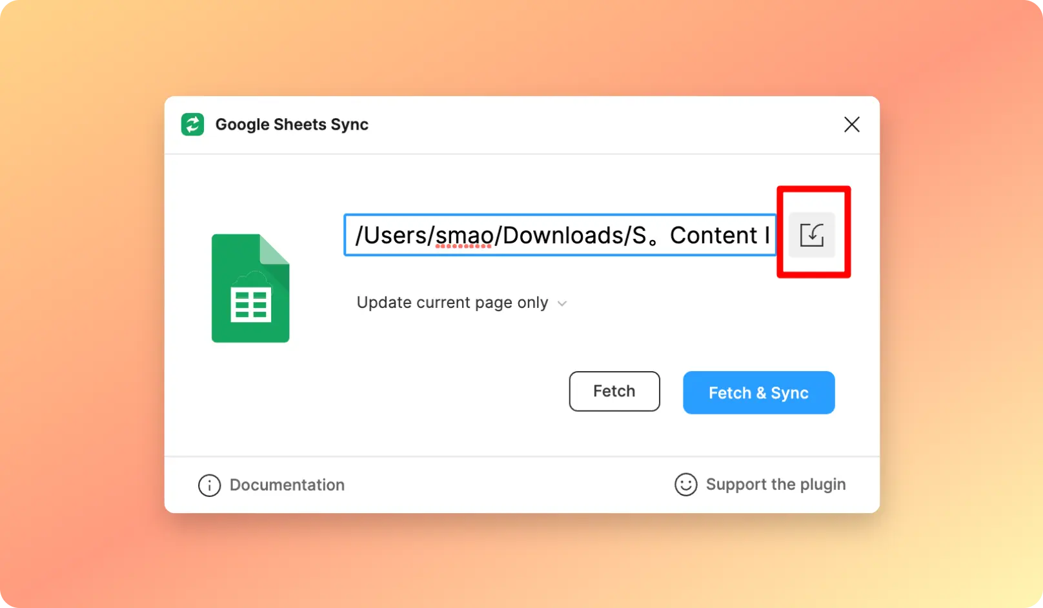Open the Documentation link
This screenshot has width=1043, height=608.
[287, 485]
